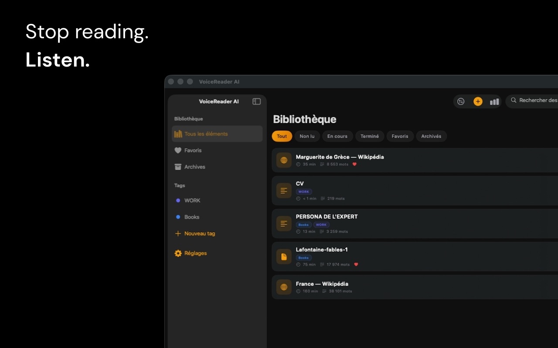
Task: Click 17 974 mots word count
Action: [338, 264]
